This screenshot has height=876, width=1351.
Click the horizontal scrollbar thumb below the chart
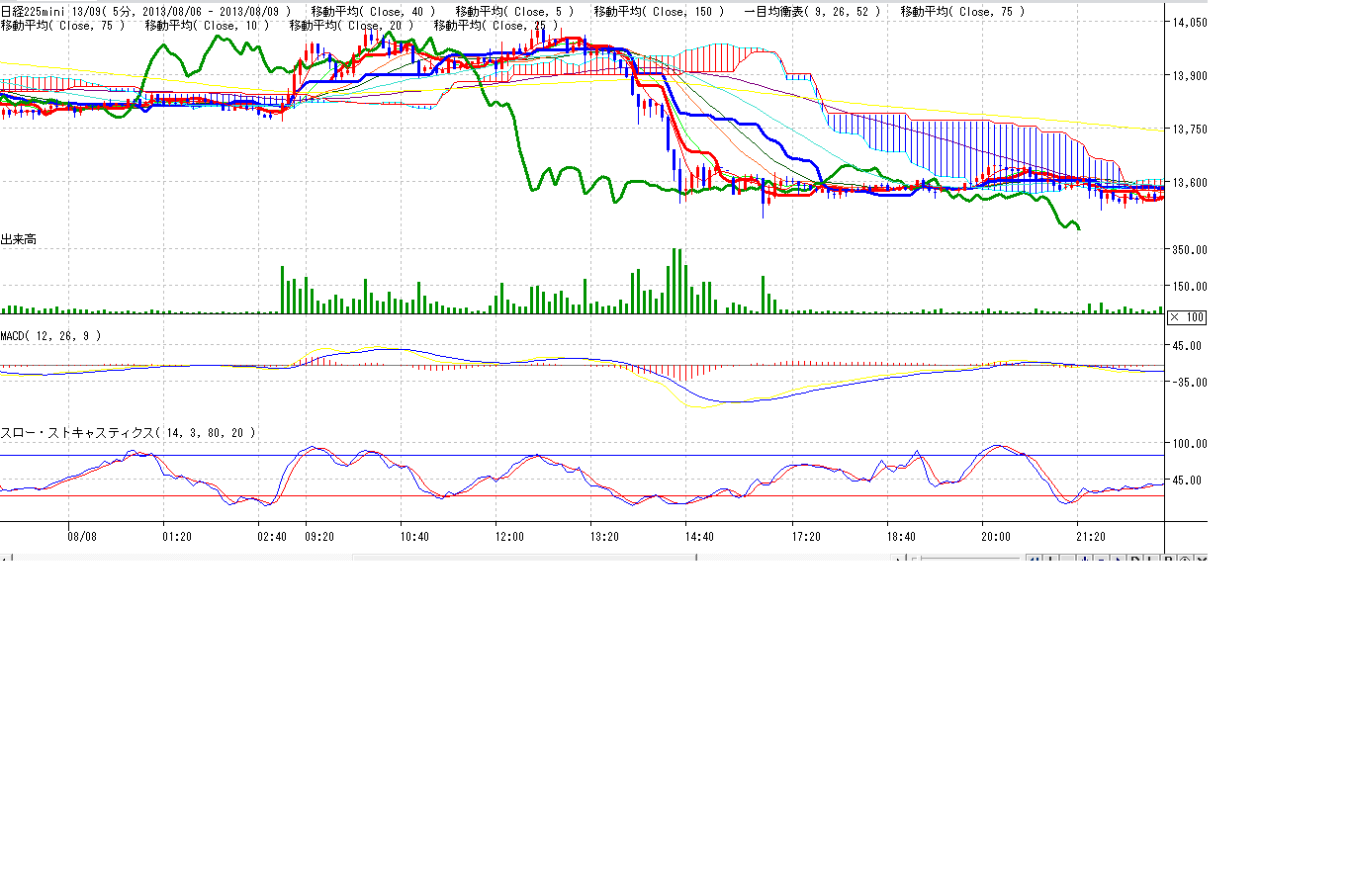(524, 560)
